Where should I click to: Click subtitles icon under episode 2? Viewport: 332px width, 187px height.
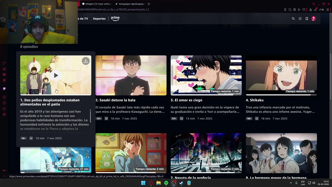(106, 118)
